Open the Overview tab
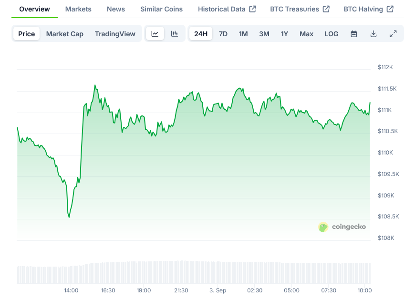 [34, 9]
